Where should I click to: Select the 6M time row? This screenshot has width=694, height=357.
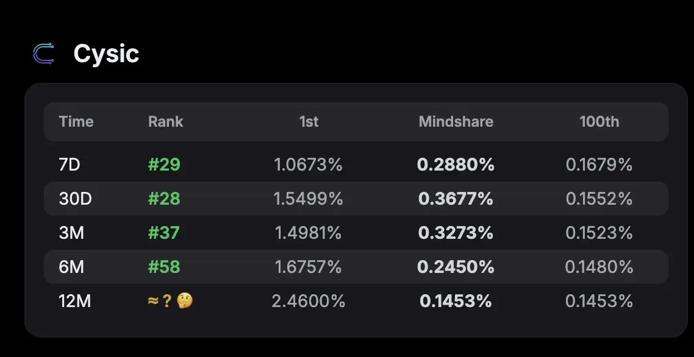(x=356, y=267)
